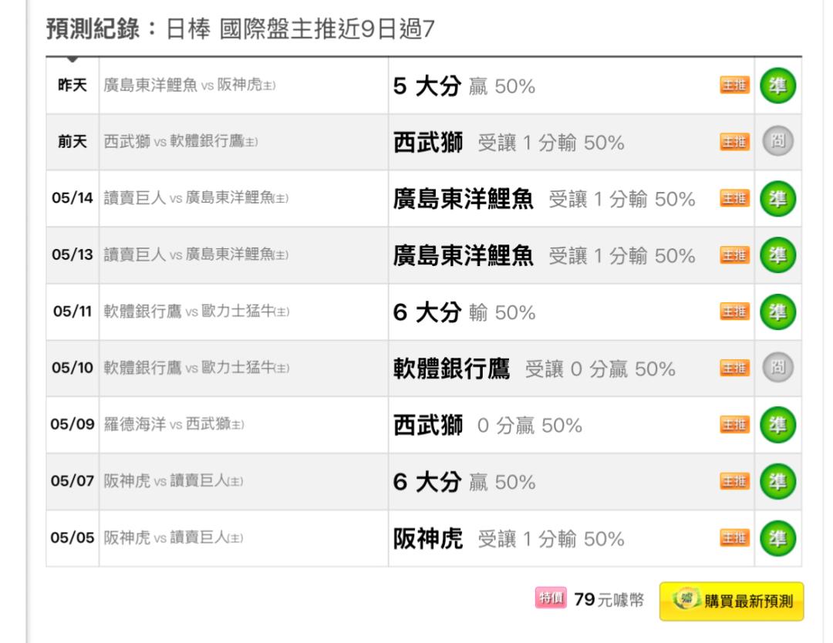Click the 購買最新預測 yellow button
The image size is (833, 643).
click(731, 601)
